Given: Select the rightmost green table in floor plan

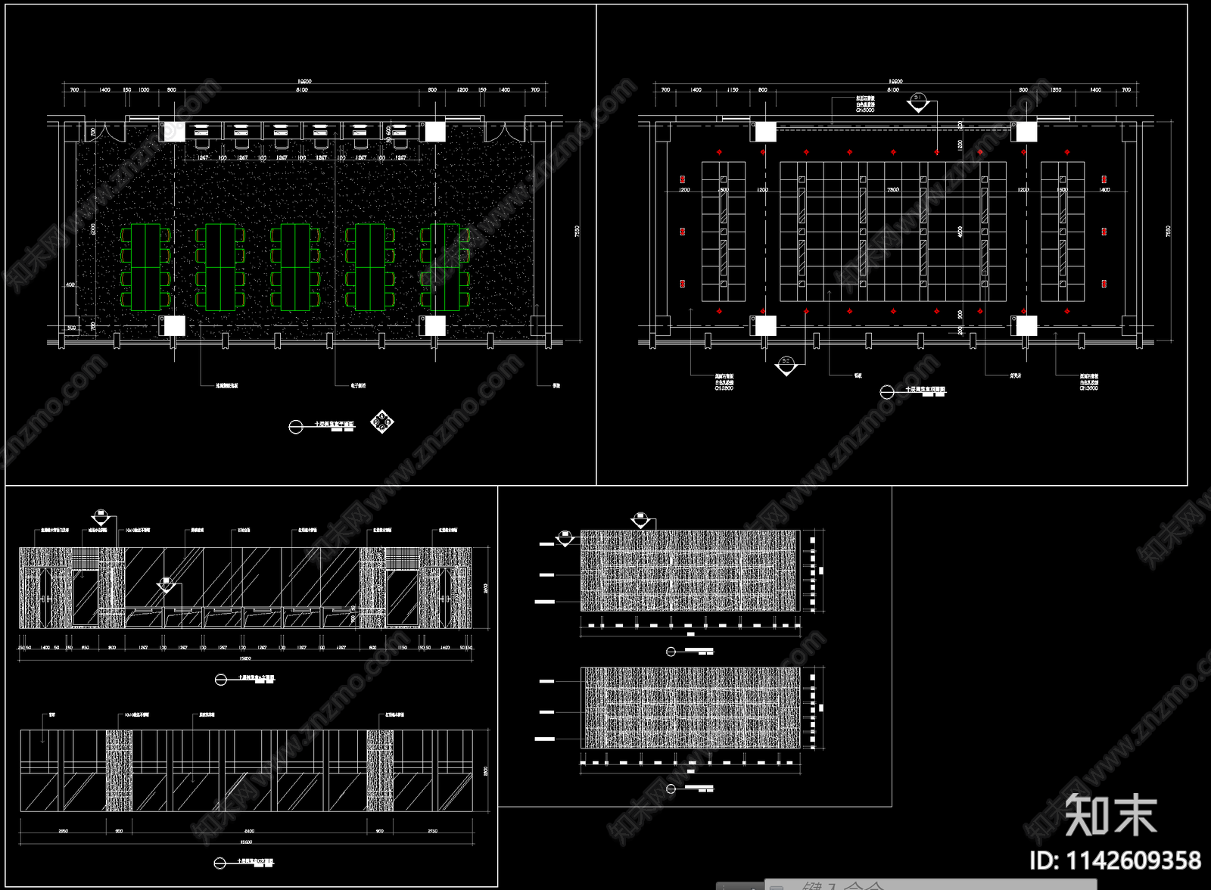Looking at the screenshot, I should coord(445,267).
